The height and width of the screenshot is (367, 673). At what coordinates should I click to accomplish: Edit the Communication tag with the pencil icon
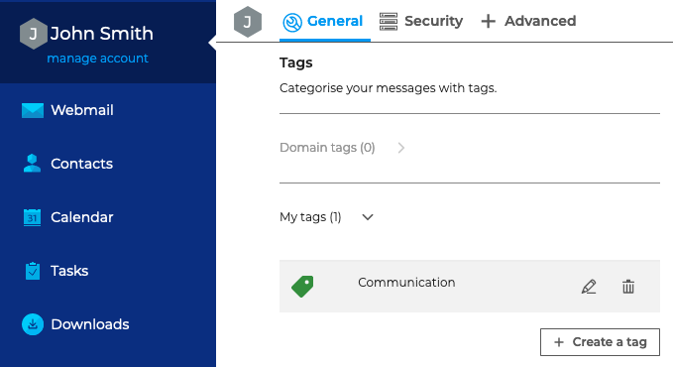pos(589,287)
